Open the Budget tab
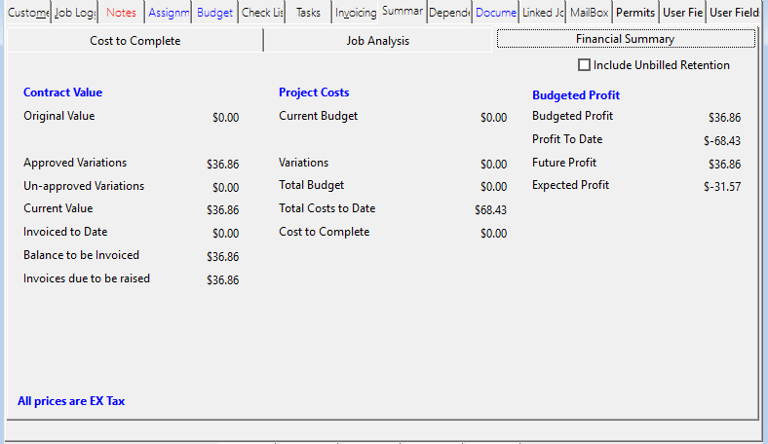Viewport: 768px width, 444px height. pyautogui.click(x=214, y=13)
